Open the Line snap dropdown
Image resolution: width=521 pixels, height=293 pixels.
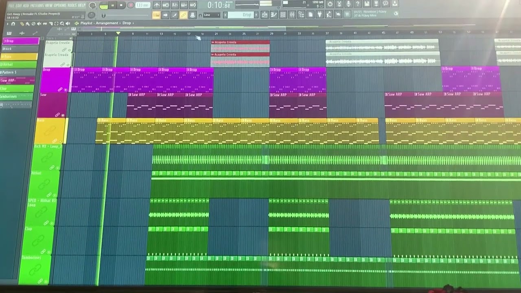211,15
